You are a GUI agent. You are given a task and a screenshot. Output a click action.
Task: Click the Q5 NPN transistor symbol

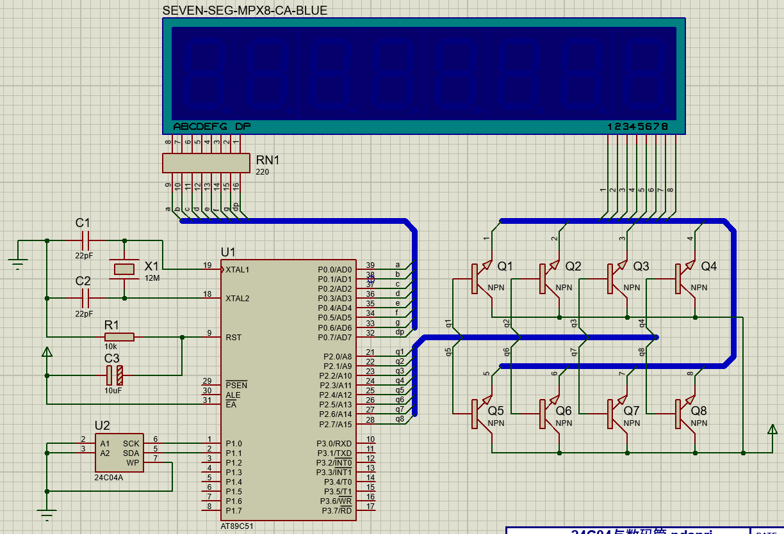coord(482,414)
